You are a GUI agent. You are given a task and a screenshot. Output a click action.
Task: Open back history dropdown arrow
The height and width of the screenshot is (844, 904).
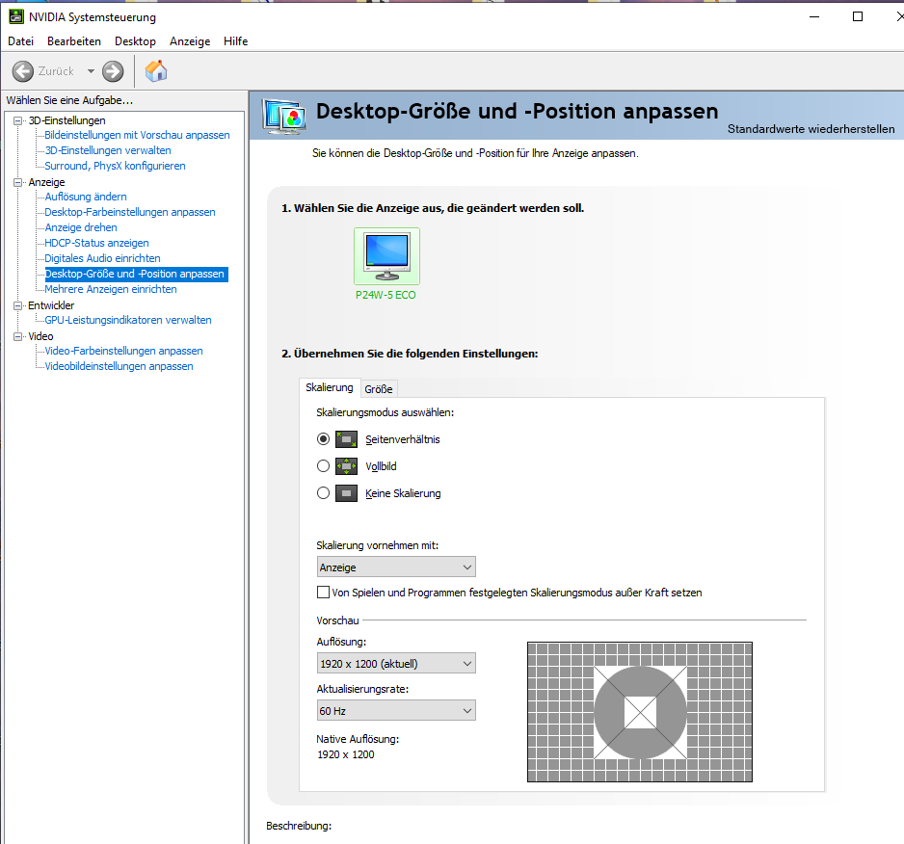pos(91,71)
